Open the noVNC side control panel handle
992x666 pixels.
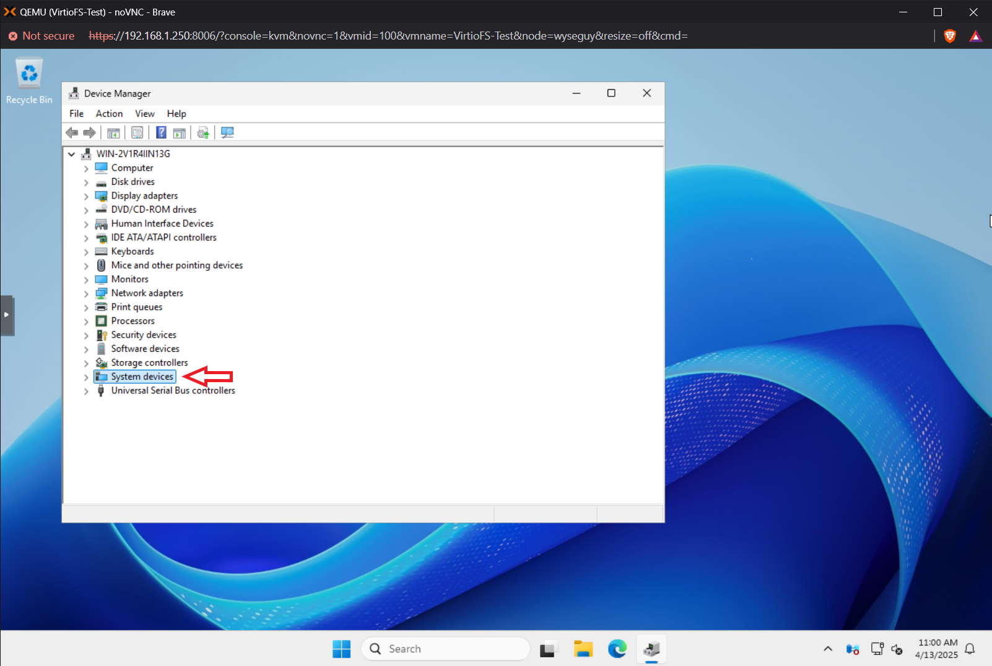[7, 315]
